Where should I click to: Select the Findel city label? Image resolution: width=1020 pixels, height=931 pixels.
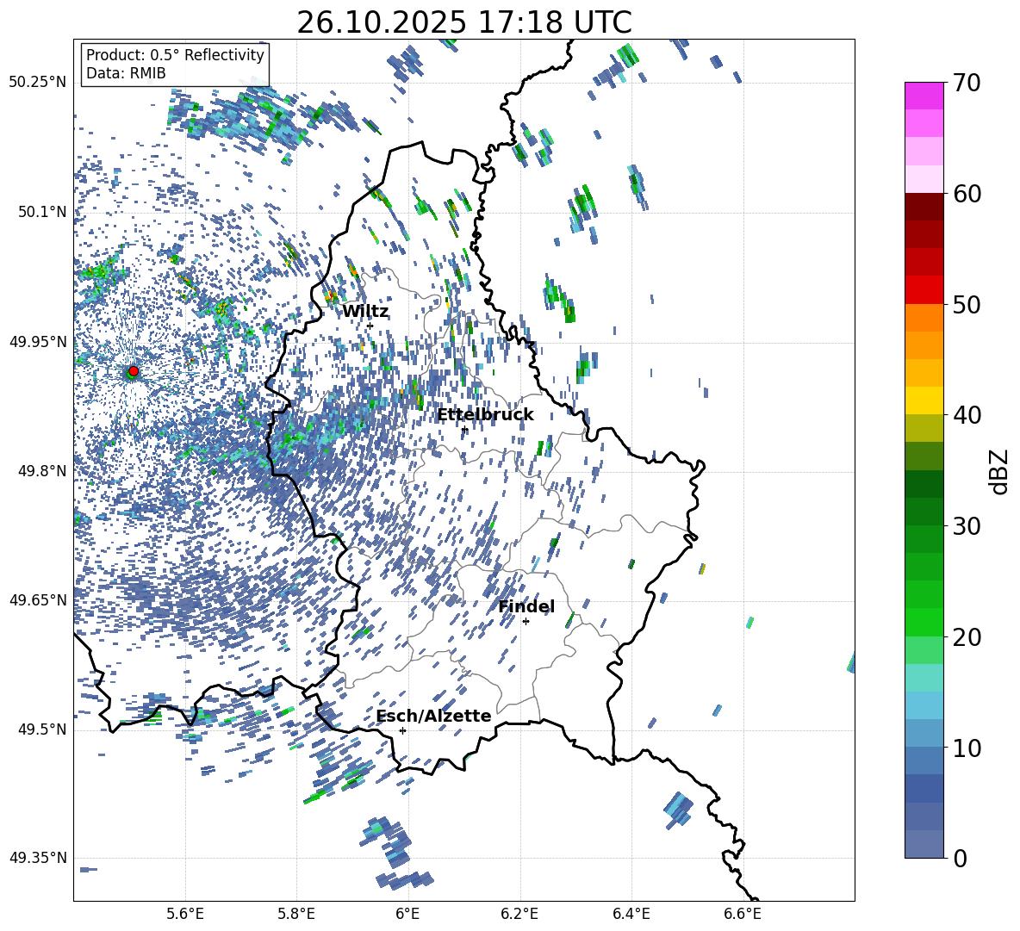[526, 606]
